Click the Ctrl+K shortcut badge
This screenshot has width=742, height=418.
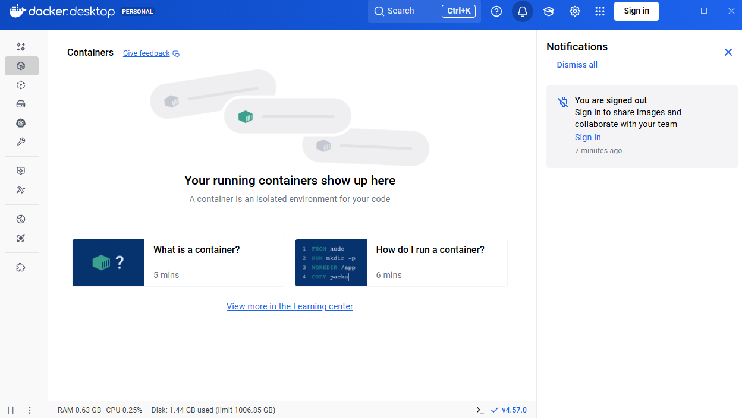point(458,11)
